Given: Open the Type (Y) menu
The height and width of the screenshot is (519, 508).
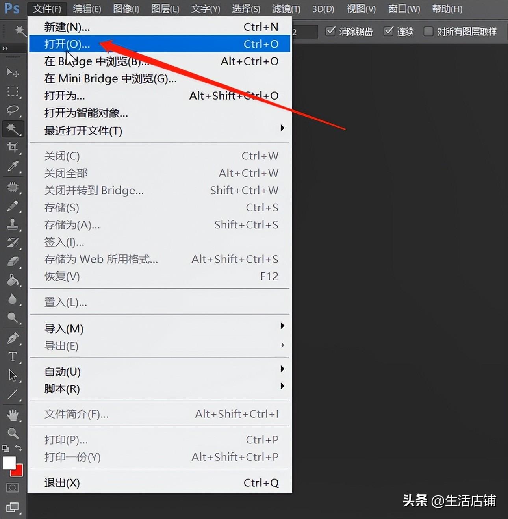Looking at the screenshot, I should (x=206, y=9).
